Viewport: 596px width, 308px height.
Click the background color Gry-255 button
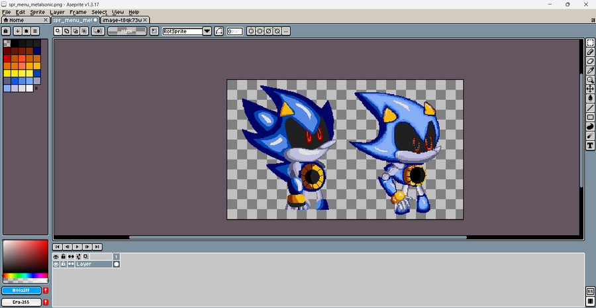point(22,302)
